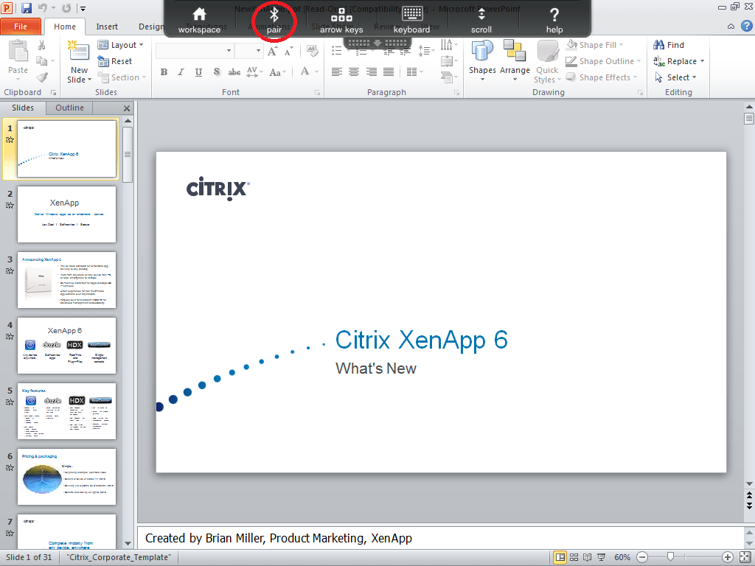This screenshot has height=566, width=755.
Task: Switch to the Insert tab
Action: tap(107, 27)
